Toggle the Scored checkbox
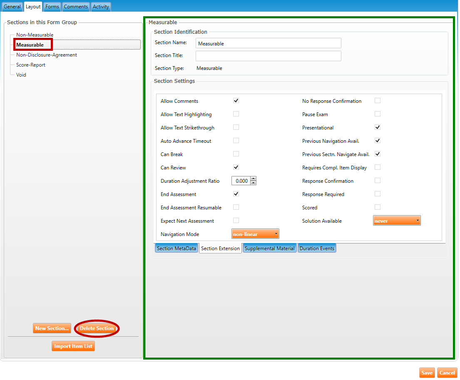Screen dimensions: 460x380 378,207
